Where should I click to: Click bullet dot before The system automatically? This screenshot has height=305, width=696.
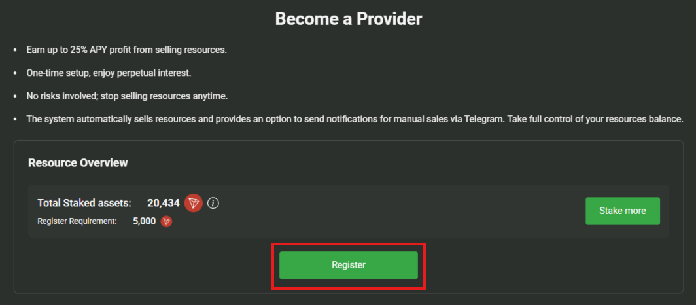coord(15,119)
